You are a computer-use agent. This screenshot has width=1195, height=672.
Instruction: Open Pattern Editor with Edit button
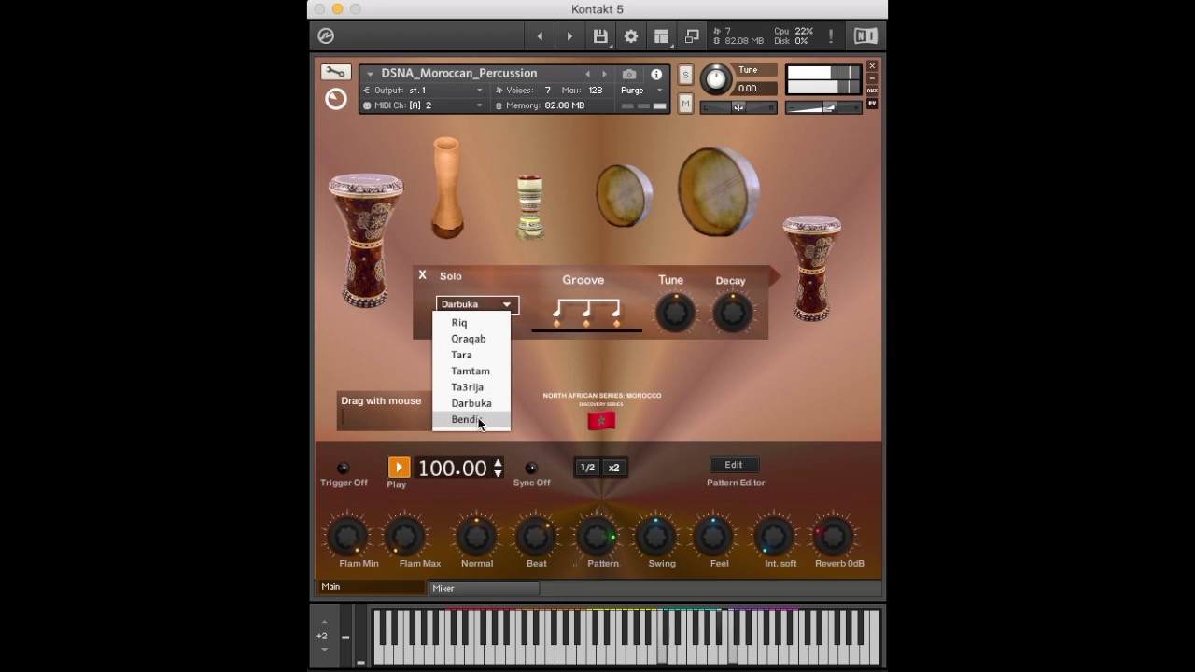tap(734, 465)
